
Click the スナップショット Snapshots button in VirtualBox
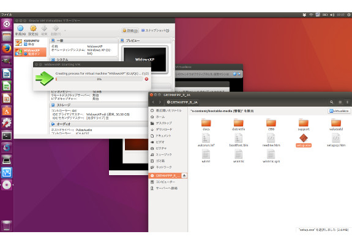(155, 30)
